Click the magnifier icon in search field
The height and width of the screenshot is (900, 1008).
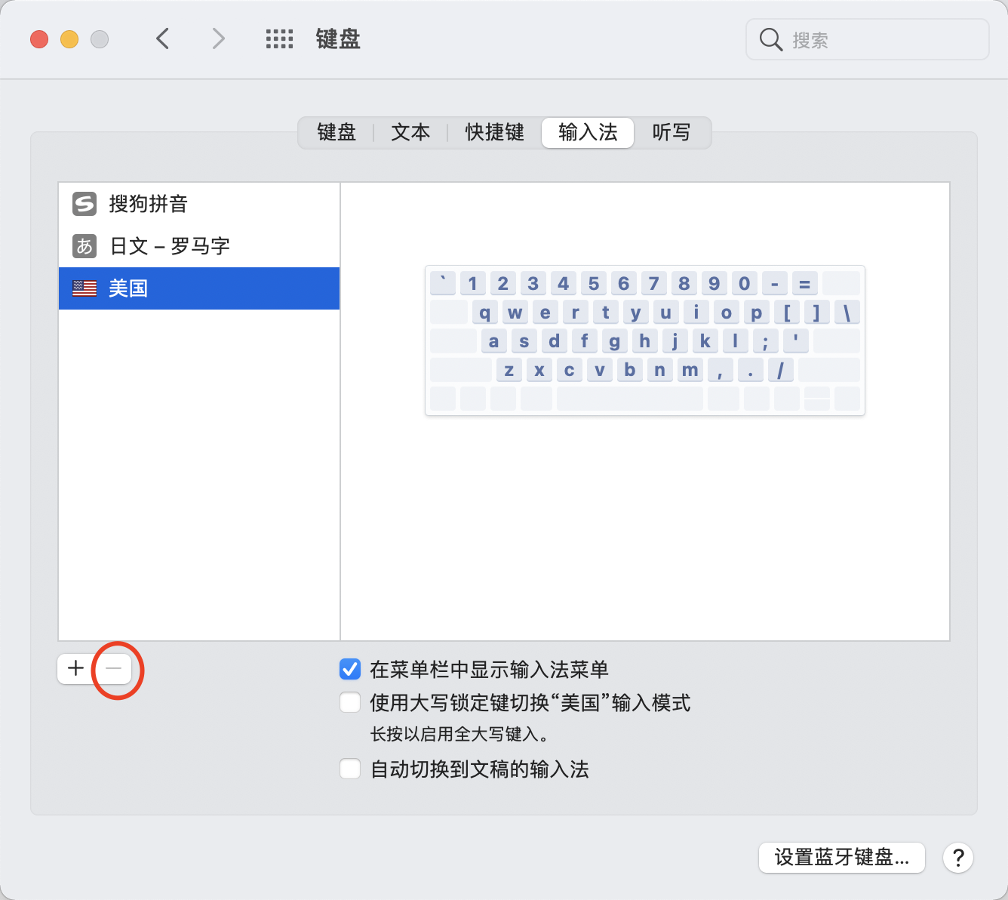pyautogui.click(x=770, y=39)
